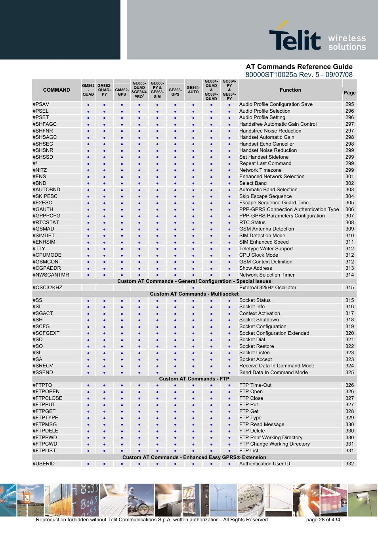Select '#SRECV' command entry
378x536 pixels.
click(43, 366)
